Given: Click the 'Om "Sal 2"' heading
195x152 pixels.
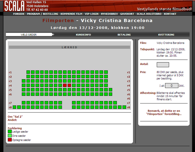Looking at the screenshot, I should pos(15,117).
